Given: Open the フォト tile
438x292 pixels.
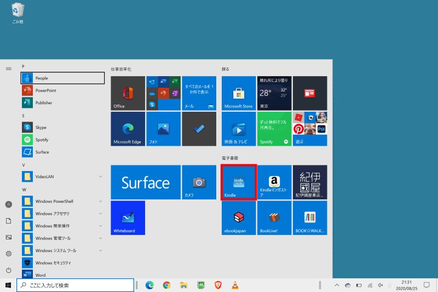Looking at the screenshot, I should point(163,129).
